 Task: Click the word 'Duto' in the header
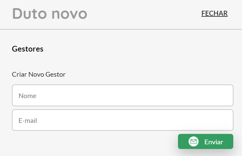pos(29,14)
